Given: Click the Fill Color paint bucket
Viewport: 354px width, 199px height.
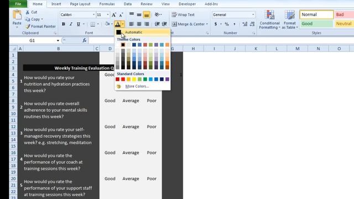Looking at the screenshot, I should [x=107, y=24].
